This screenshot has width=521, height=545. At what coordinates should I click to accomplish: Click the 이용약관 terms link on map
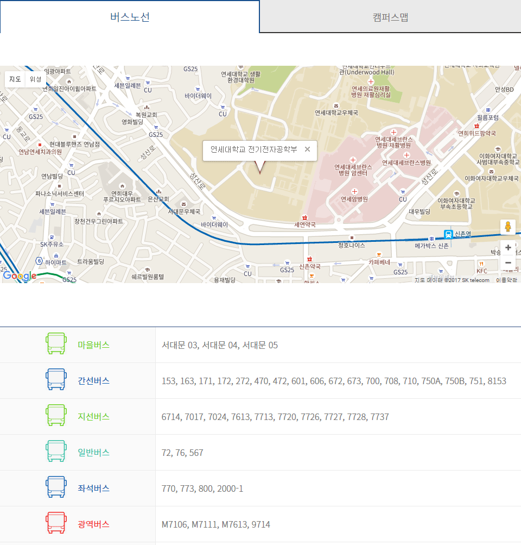pos(506,280)
